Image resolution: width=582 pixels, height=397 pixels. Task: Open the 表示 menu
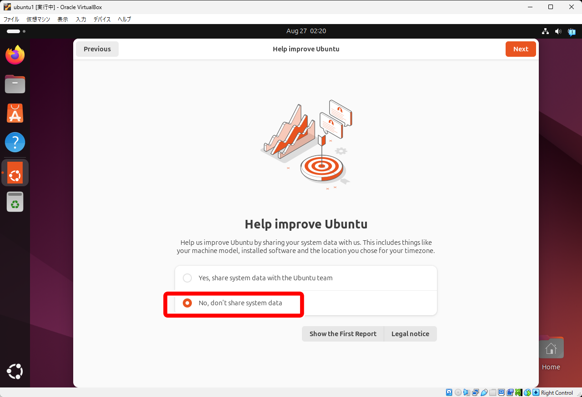tap(63, 19)
